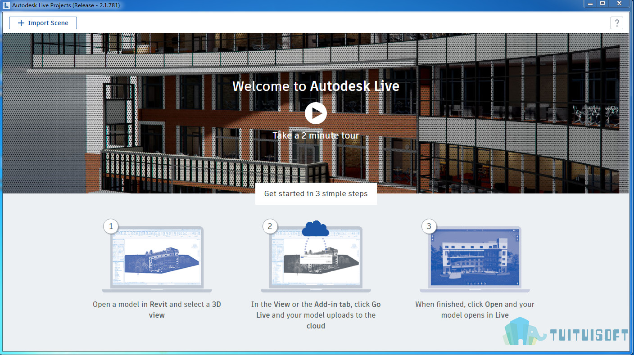
Task: Close the Autodesk Live Projects window
Action: (x=620, y=4)
